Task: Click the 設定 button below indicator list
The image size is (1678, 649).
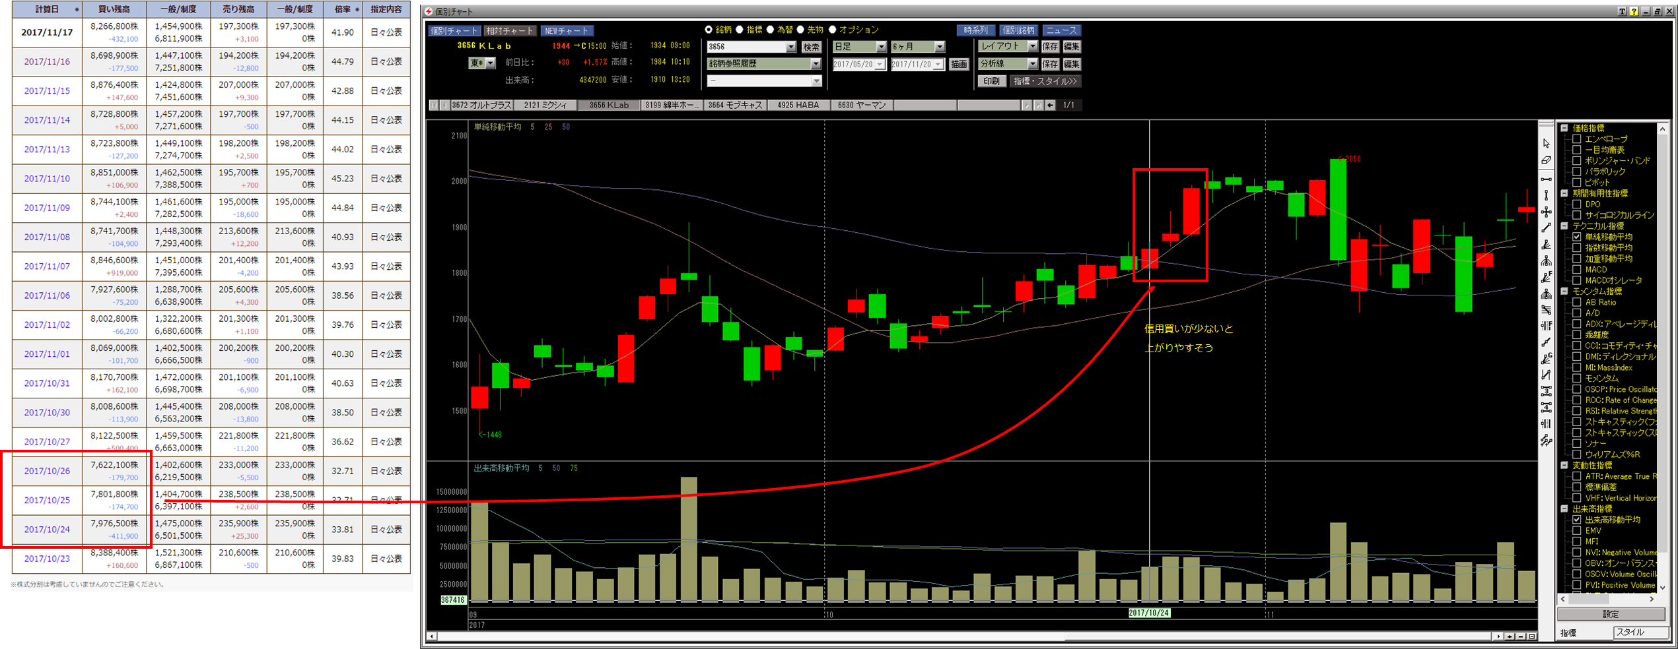Action: pos(1611,614)
